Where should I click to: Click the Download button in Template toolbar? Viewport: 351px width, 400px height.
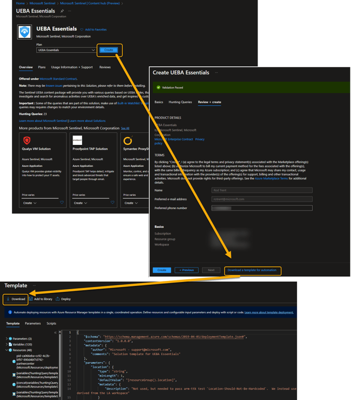(x=15, y=299)
